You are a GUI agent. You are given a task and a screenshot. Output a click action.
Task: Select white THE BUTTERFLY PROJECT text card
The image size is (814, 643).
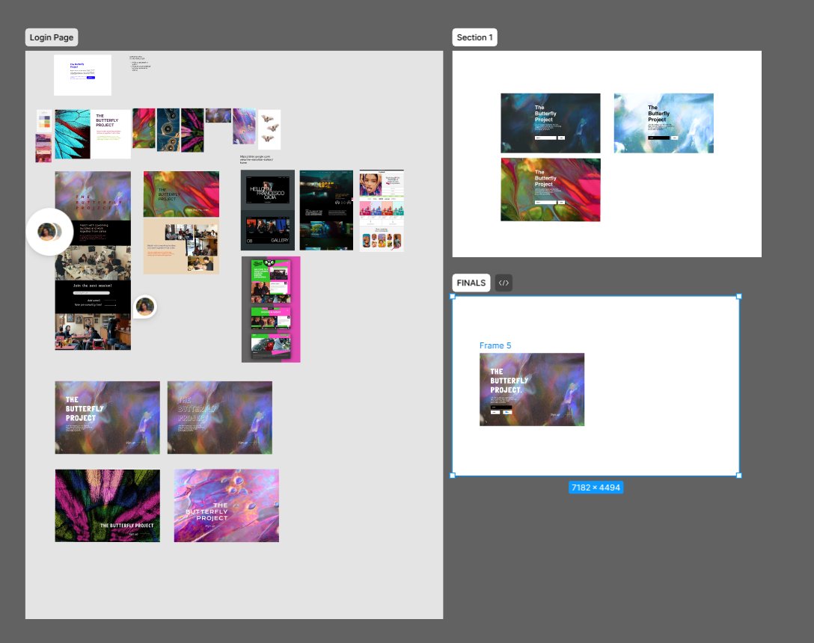pyautogui.click(x=111, y=134)
